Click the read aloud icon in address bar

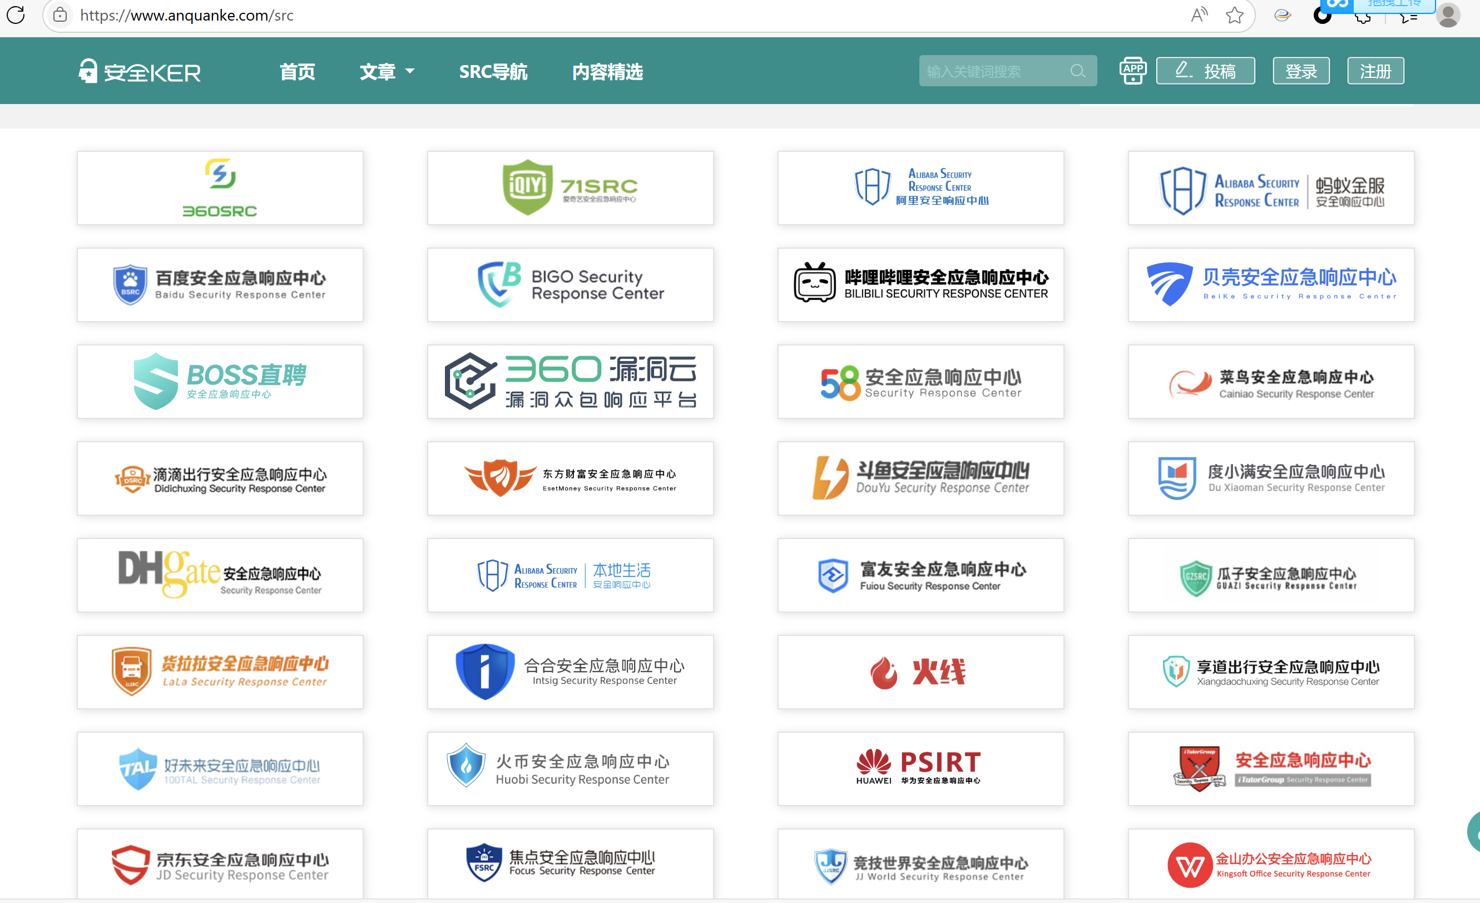pos(1199,14)
